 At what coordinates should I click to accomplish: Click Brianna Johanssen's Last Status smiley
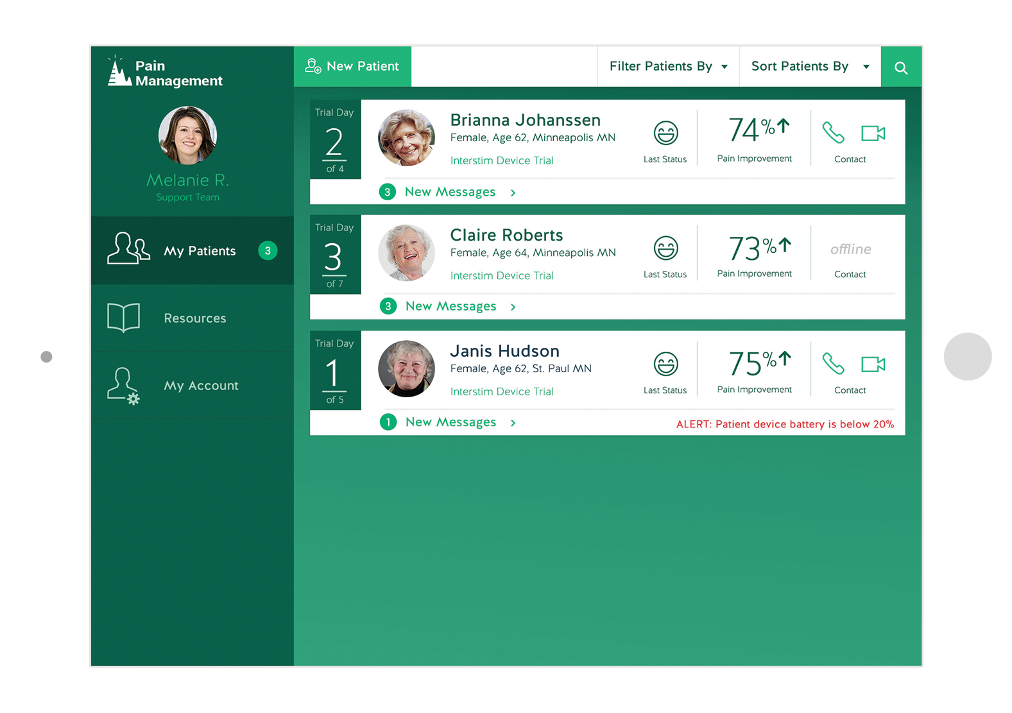(665, 133)
